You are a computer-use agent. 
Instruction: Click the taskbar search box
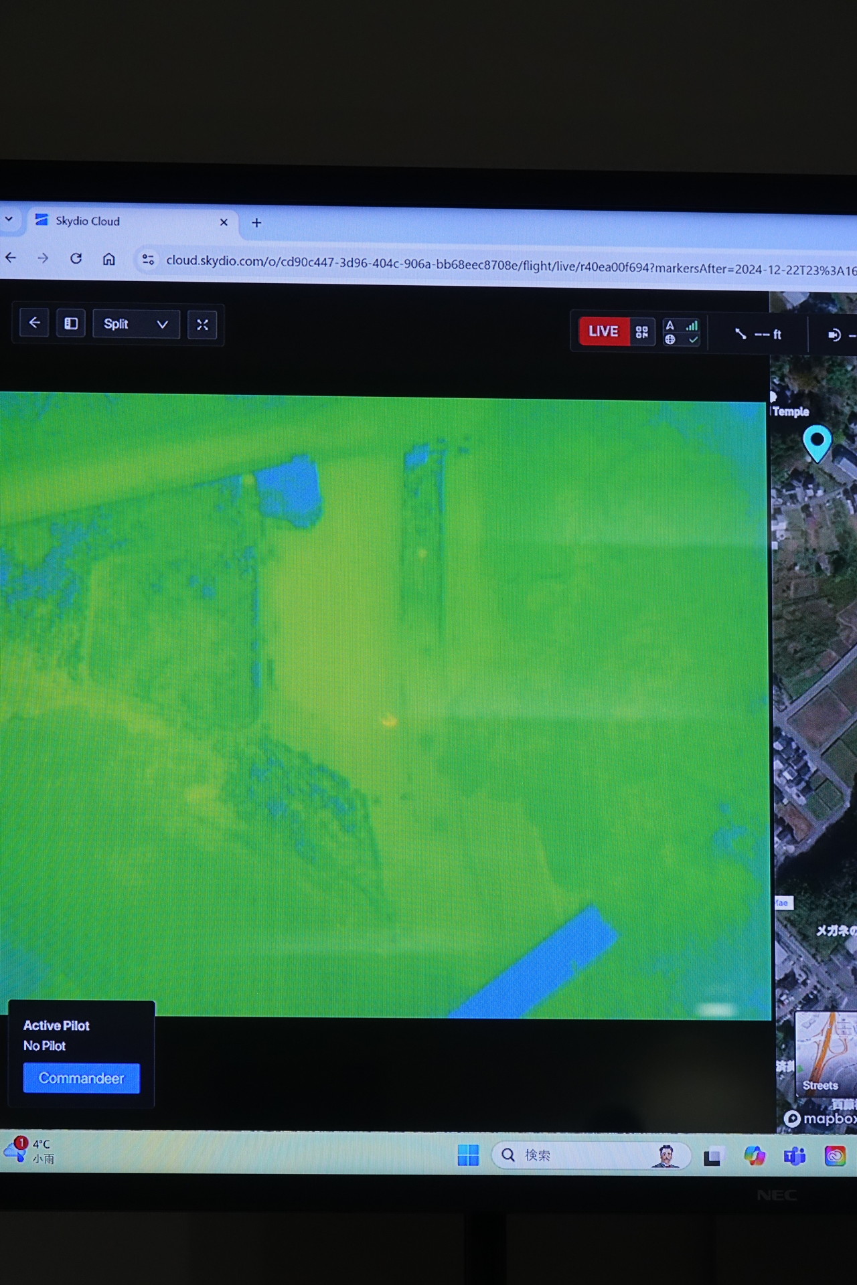click(591, 1155)
